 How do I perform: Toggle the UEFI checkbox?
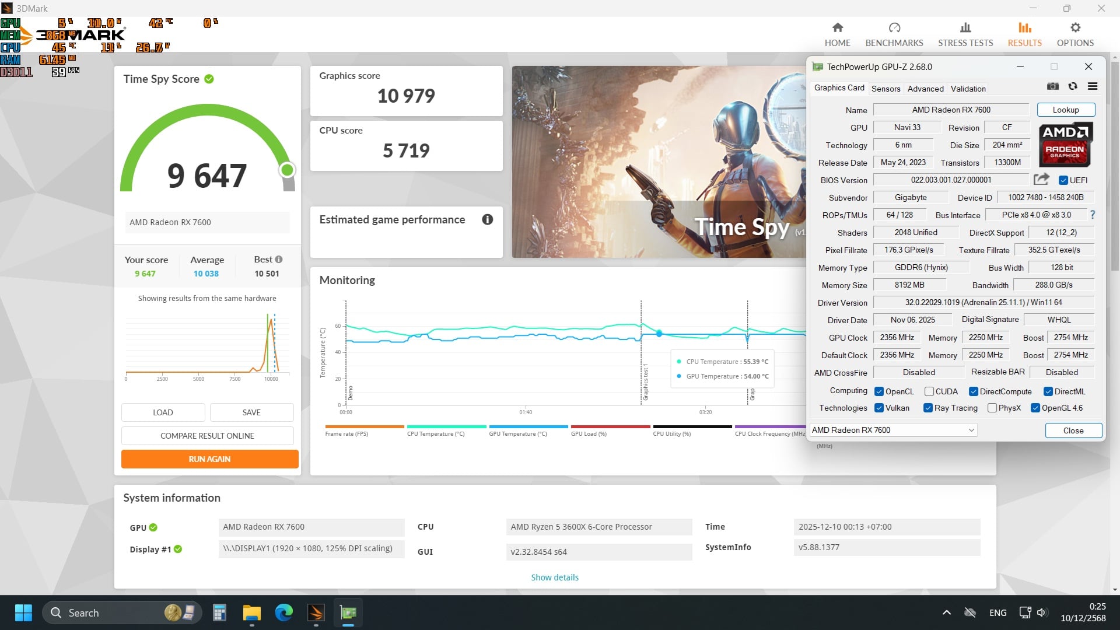tap(1063, 180)
